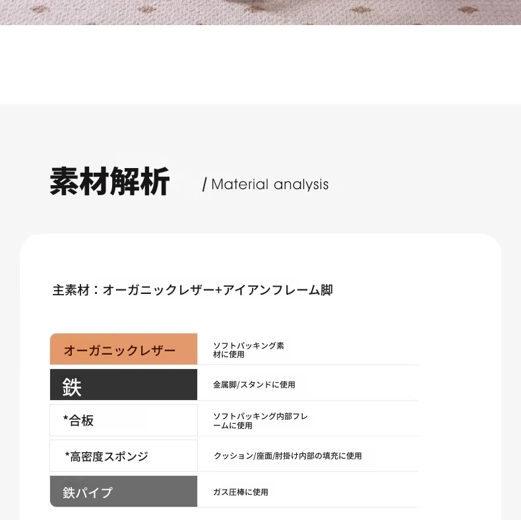This screenshot has width=521, height=520.
Task: Click the orange オーガニックレザー label
Action: (123, 349)
